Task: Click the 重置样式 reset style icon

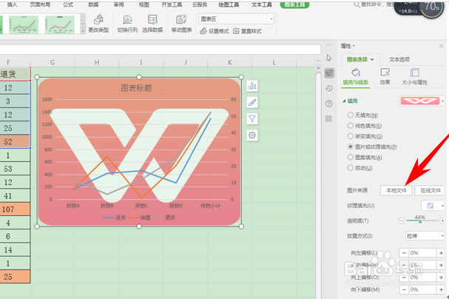Action: (236, 31)
